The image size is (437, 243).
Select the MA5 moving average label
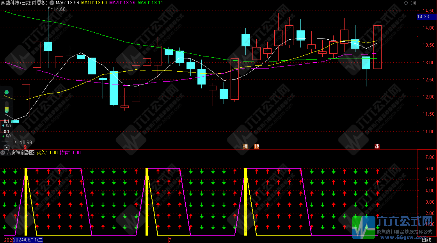click(68, 3)
